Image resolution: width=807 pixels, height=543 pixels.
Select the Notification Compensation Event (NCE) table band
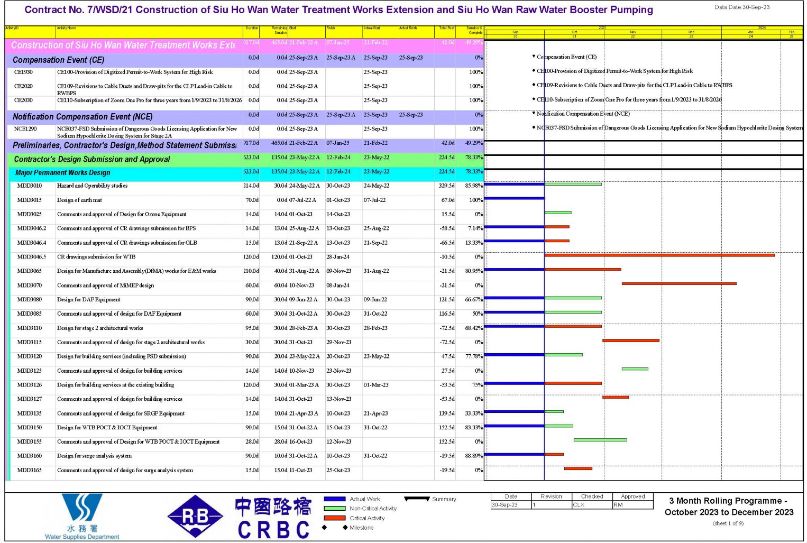point(244,117)
